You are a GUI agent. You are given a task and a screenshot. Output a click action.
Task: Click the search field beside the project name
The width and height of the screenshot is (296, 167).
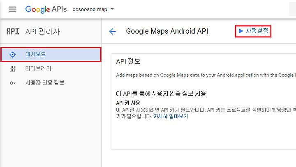293,9
